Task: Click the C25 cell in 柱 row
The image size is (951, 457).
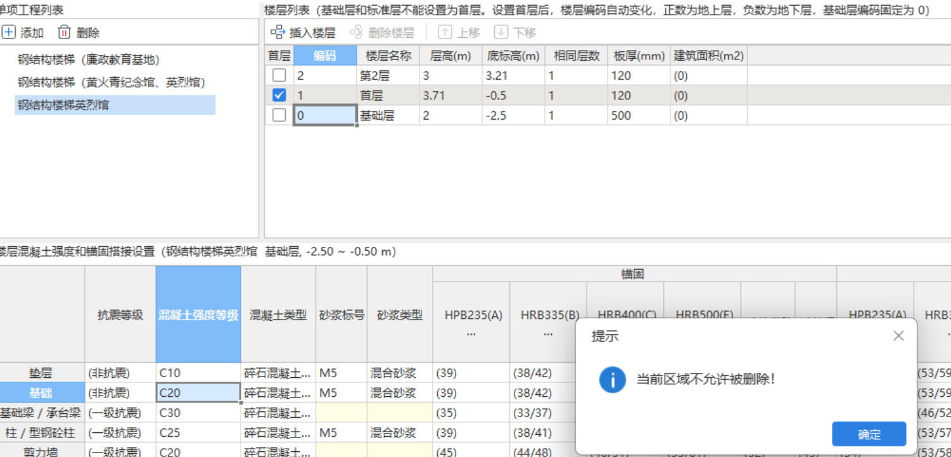Action: pyautogui.click(x=198, y=433)
